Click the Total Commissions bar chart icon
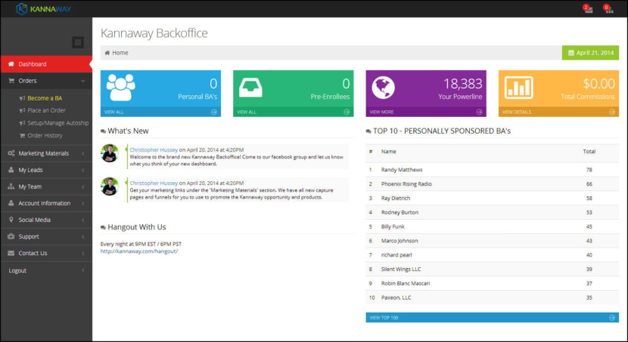The width and height of the screenshot is (628, 342). tap(519, 88)
